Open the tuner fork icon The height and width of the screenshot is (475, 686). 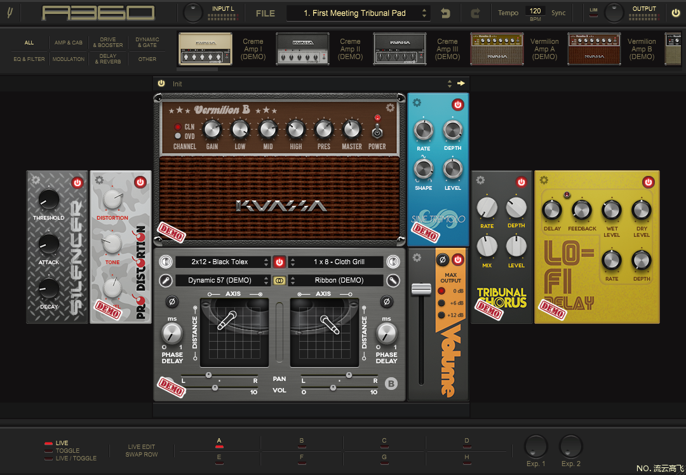(x=10, y=13)
